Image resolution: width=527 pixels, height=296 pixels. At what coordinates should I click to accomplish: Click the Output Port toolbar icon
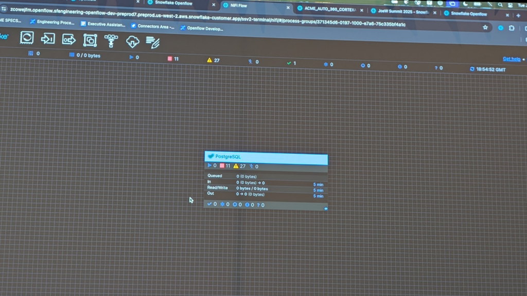(x=68, y=40)
